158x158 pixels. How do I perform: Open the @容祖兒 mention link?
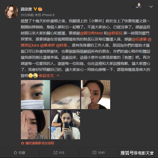[x=115, y=33]
